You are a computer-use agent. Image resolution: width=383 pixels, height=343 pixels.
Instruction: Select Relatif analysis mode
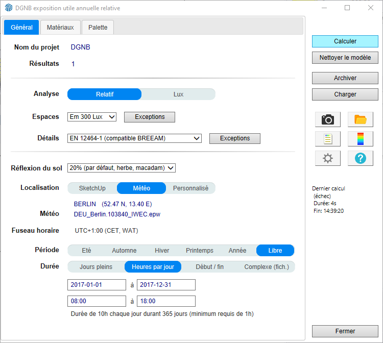pyautogui.click(x=105, y=94)
